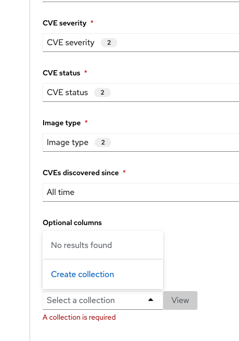Click the greyed-out View button

pyautogui.click(x=180, y=300)
